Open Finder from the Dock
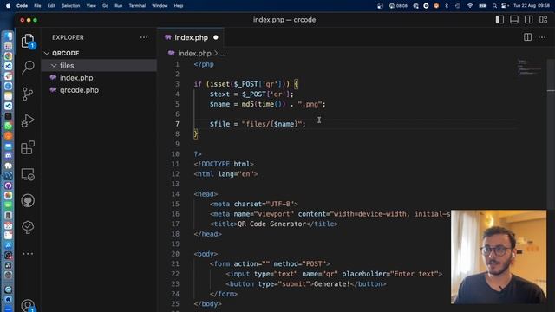555x312 pixels. click(8, 36)
